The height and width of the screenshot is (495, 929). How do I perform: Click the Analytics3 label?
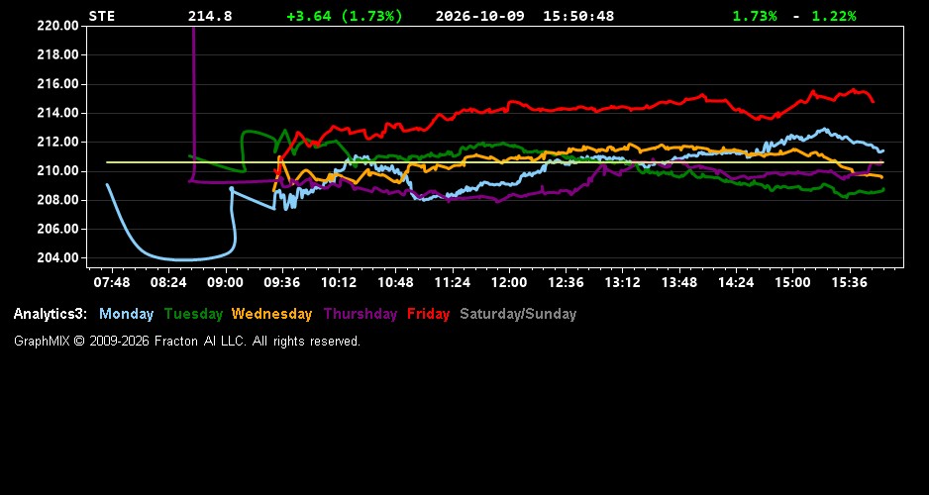(51, 315)
